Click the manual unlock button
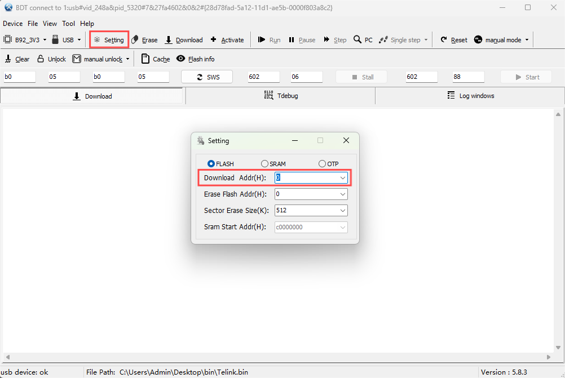 click(98, 59)
